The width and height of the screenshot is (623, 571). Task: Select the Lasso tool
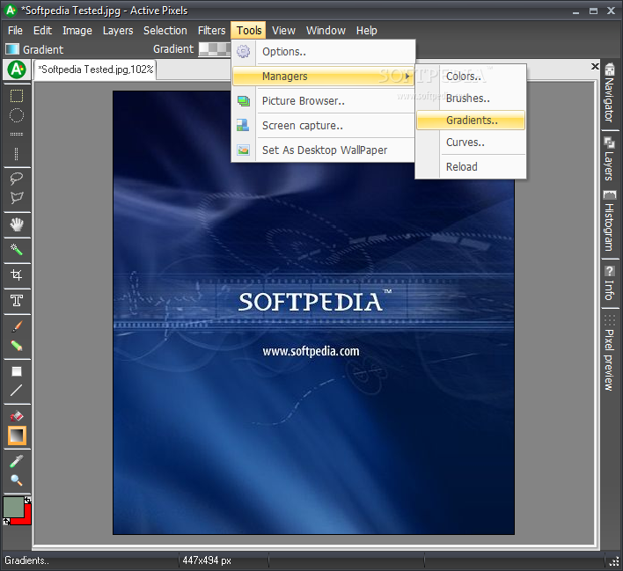tap(17, 179)
